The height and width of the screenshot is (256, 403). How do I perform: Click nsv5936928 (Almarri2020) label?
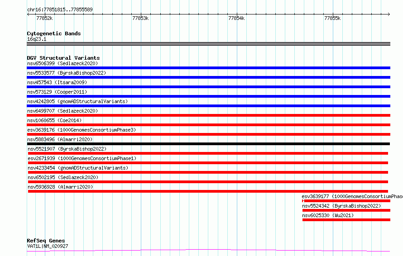60,187
